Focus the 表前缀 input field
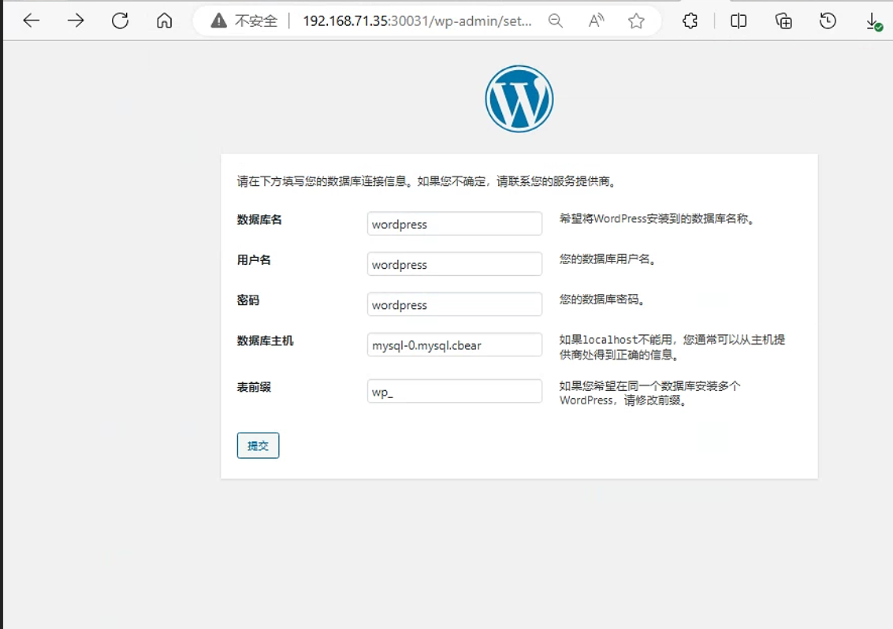The image size is (893, 629). [x=455, y=392]
